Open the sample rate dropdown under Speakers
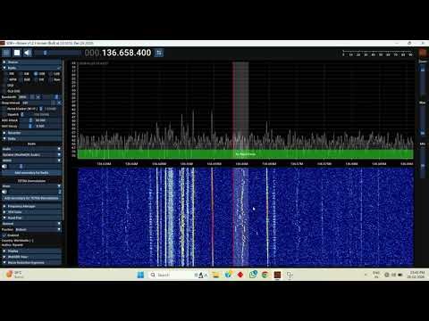Image resolution: width=429 pixels, height=321 pixels. coord(31,160)
